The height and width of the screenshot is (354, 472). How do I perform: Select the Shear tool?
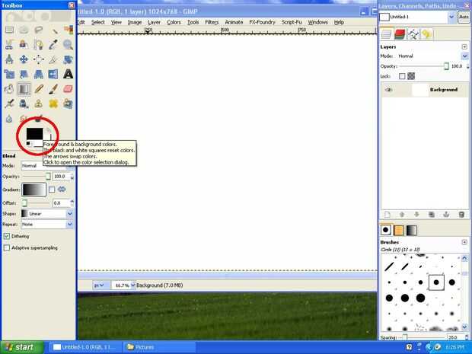[x=24, y=74]
